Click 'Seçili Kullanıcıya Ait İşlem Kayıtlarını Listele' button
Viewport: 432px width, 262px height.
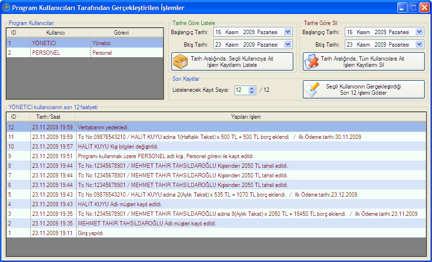click(x=232, y=62)
